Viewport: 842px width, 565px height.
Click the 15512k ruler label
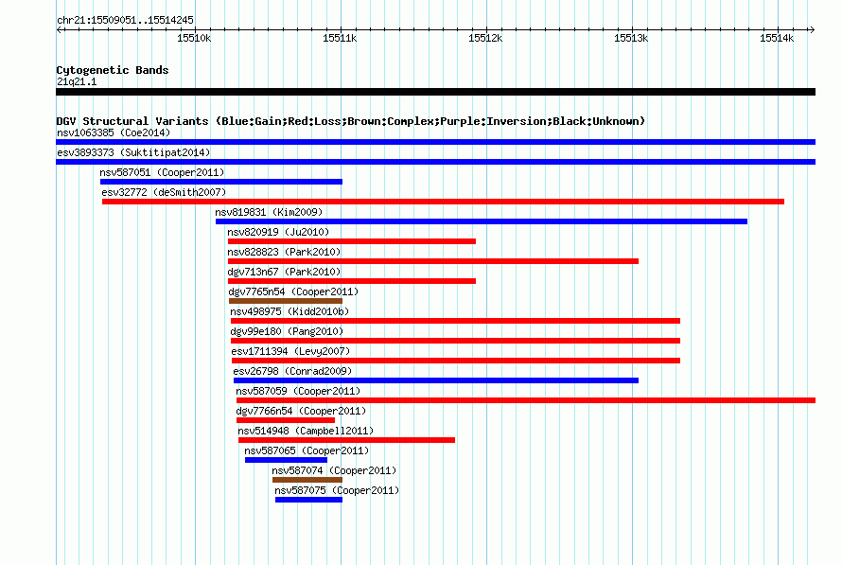(485, 38)
